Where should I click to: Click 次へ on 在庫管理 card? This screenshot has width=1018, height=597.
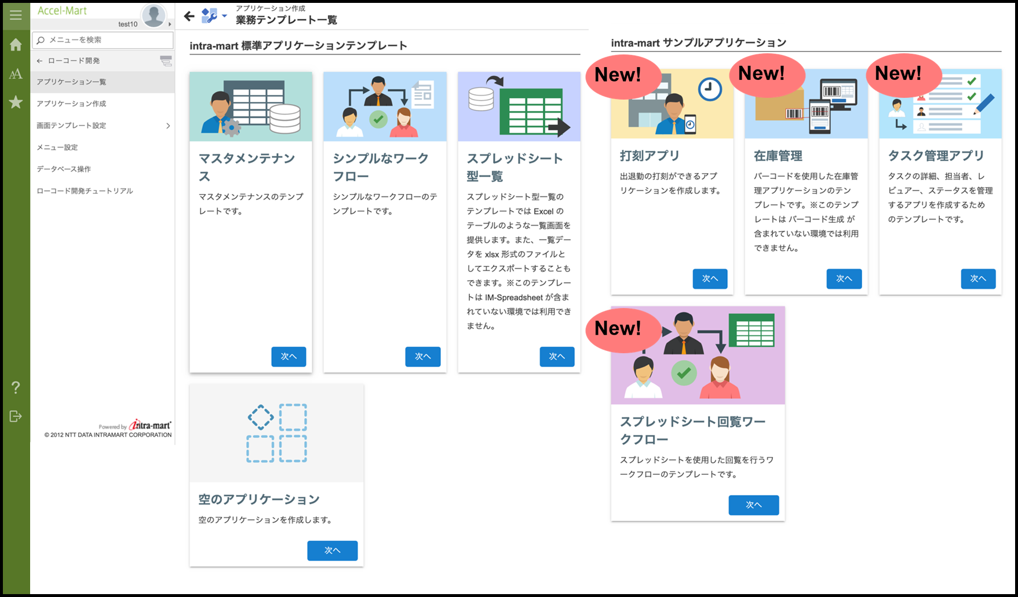pos(844,279)
